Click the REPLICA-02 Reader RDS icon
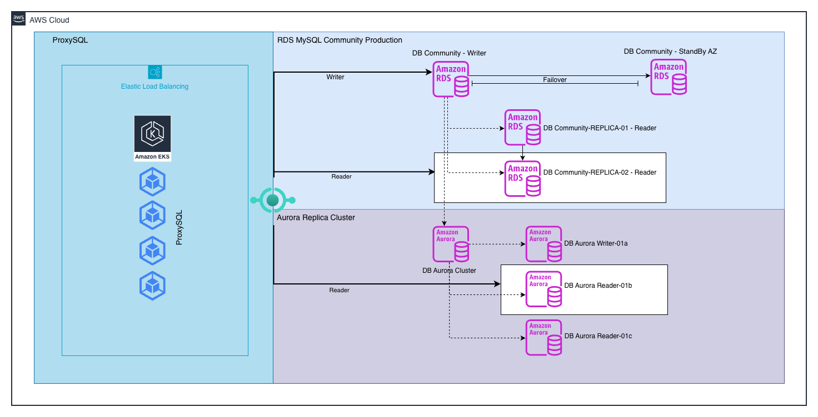Viewport: 818px width, 417px height. tap(523, 179)
